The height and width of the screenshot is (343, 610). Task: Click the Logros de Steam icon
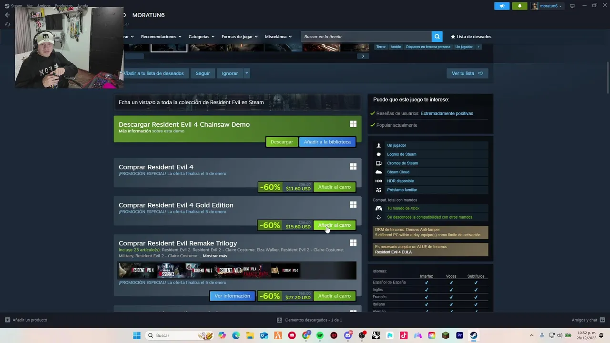click(x=379, y=154)
